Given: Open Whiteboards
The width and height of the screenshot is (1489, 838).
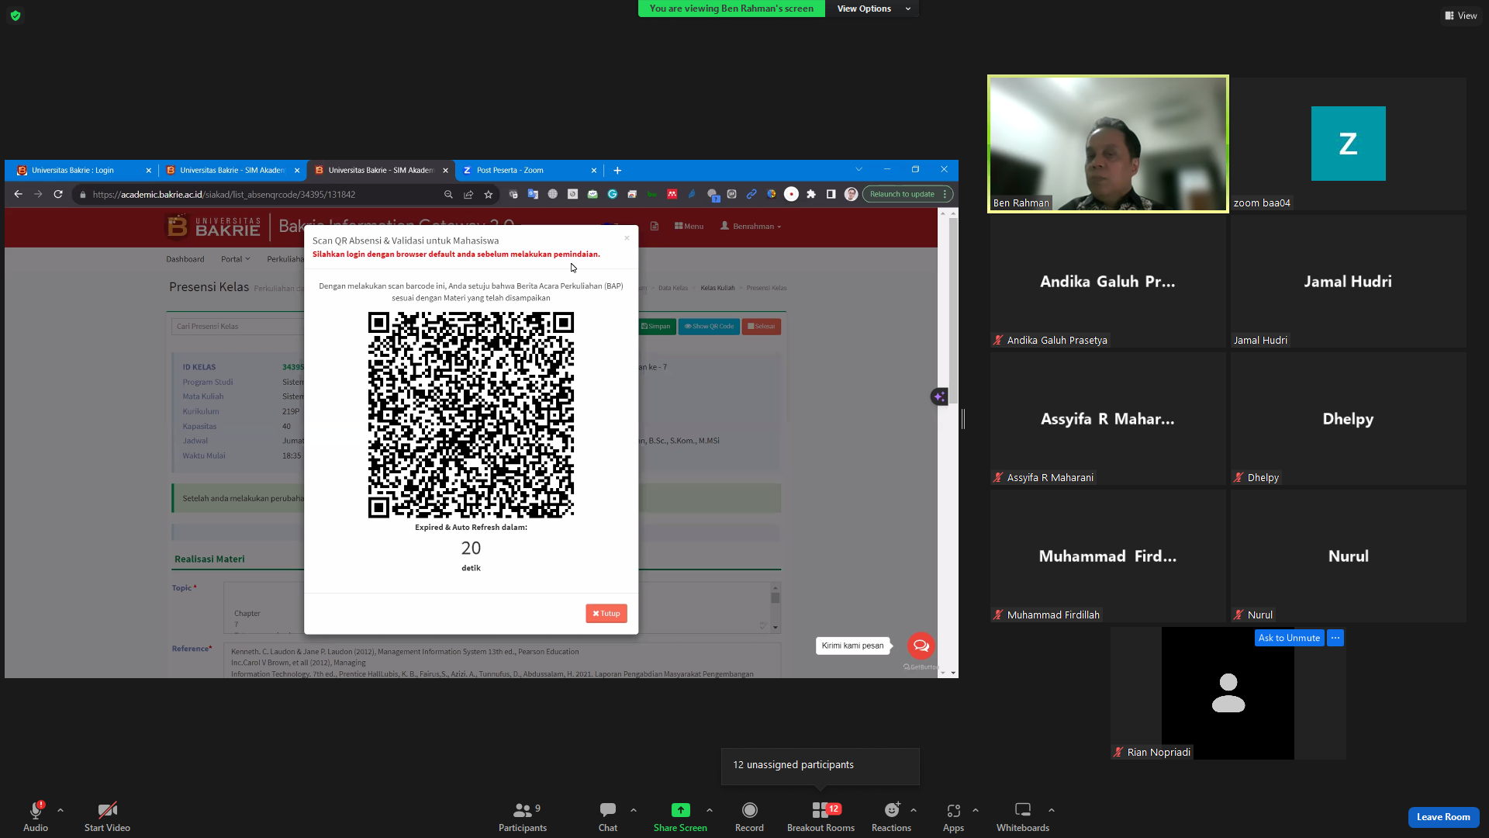Looking at the screenshot, I should (1023, 816).
